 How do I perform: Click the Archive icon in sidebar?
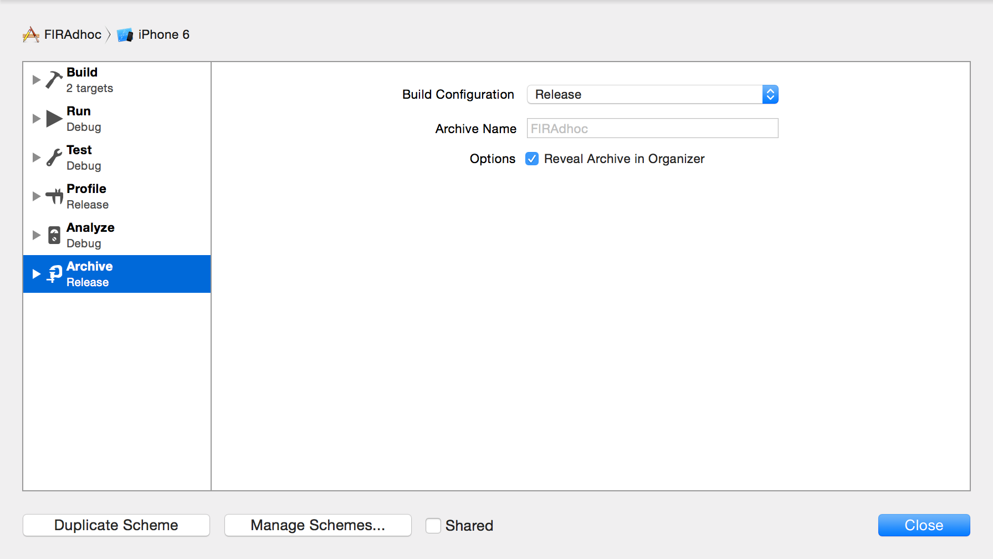(x=54, y=274)
